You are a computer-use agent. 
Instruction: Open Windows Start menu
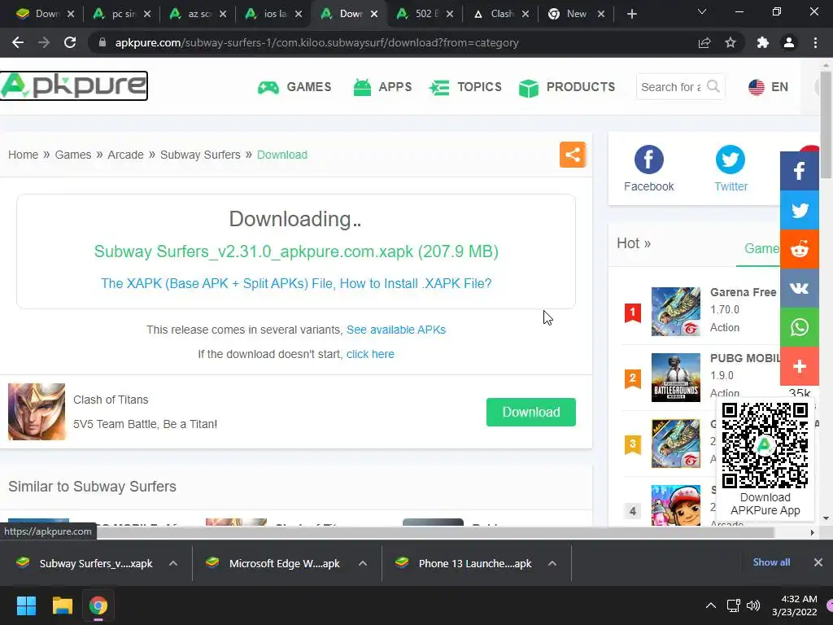[x=26, y=605]
